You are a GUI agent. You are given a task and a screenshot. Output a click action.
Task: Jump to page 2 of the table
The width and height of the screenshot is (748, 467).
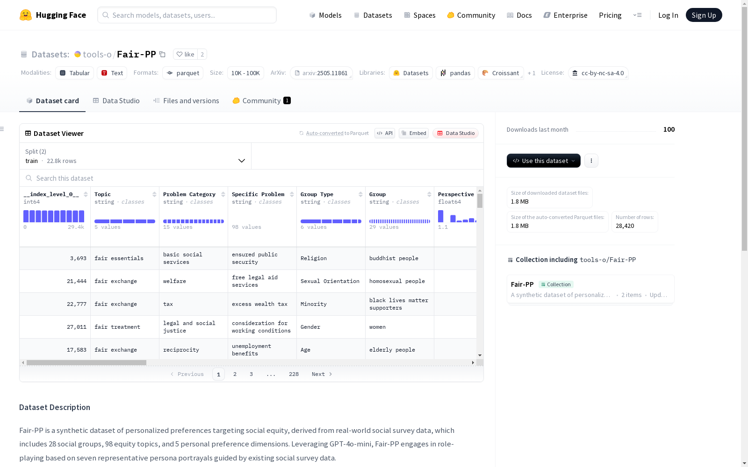point(235,374)
